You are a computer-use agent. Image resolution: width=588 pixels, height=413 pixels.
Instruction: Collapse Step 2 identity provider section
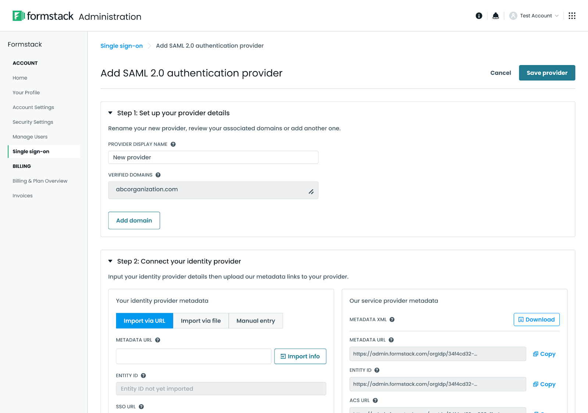coord(110,261)
